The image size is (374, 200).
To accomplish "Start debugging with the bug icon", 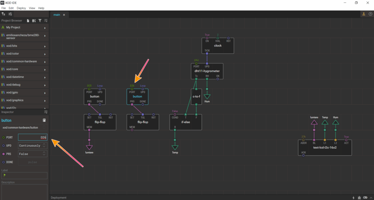I will click(x=359, y=197).
